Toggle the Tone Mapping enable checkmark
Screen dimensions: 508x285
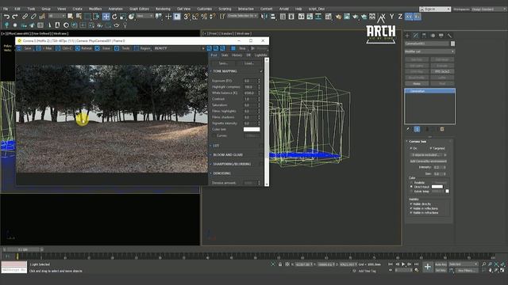point(261,71)
